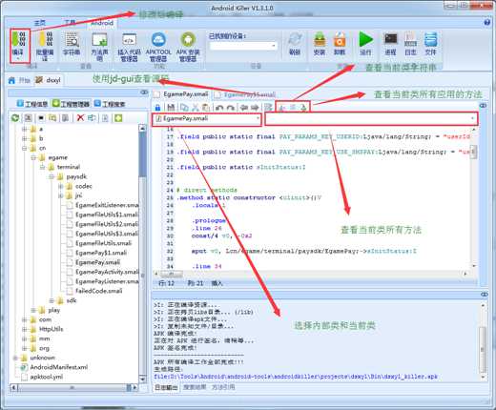This screenshot has width=496, height=410.
Task: Expand the folder a in the tree
Action: [25, 129]
